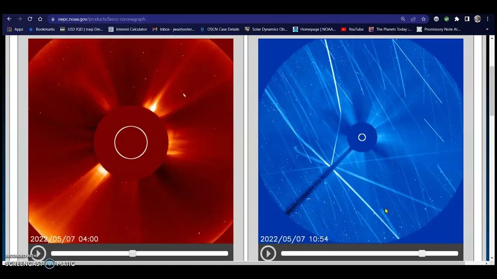Click the red C2 timeline slider handle
Image resolution: width=497 pixels, height=279 pixels.
click(132, 253)
